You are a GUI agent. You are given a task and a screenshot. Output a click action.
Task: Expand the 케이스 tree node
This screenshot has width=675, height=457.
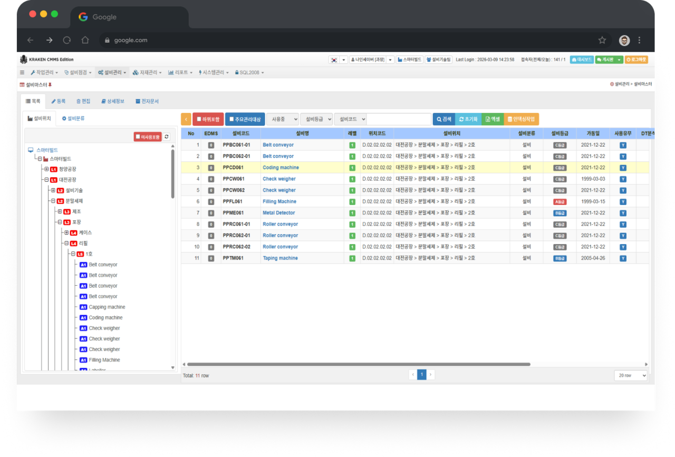[67, 233]
